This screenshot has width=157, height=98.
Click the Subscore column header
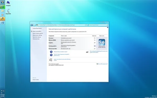point(94,36)
